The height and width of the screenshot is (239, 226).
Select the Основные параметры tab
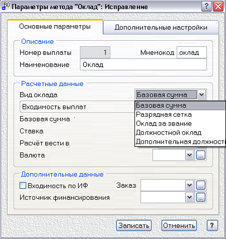tap(55, 26)
